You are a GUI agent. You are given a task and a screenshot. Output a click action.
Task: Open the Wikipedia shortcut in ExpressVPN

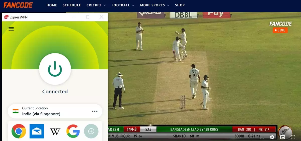55,131
